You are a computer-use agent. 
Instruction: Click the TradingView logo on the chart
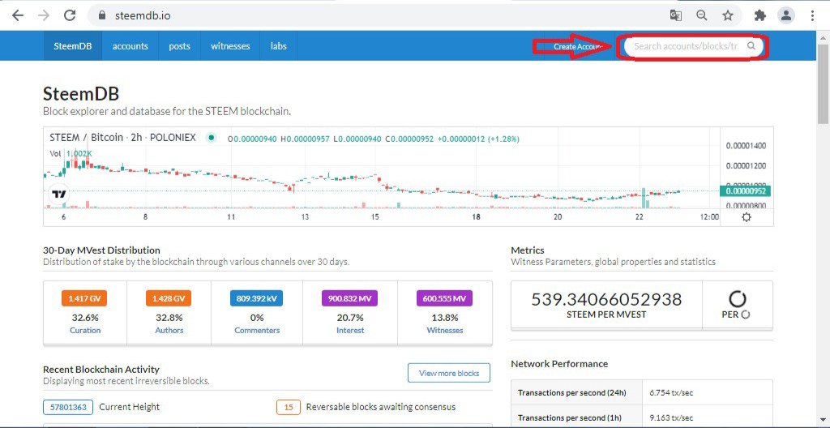pyautogui.click(x=58, y=194)
